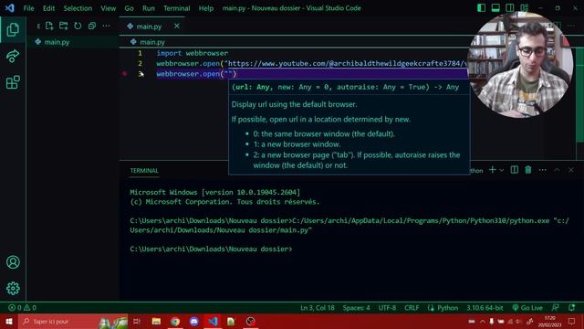
Task: Open Task View on the taskbar
Action: tap(137, 321)
